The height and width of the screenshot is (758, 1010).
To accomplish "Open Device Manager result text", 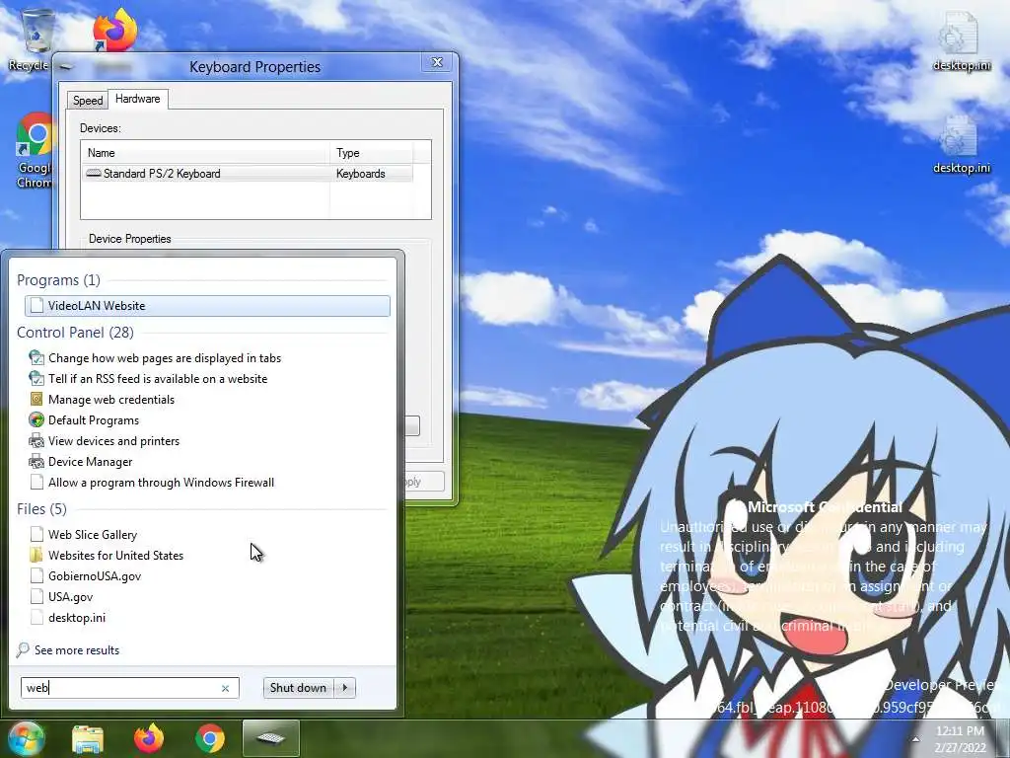I will click(x=90, y=462).
